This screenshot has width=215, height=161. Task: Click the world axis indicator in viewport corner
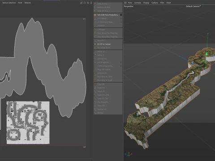point(129,154)
